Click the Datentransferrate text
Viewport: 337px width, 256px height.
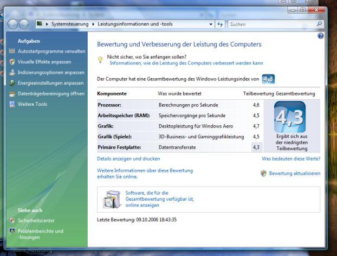177,148
